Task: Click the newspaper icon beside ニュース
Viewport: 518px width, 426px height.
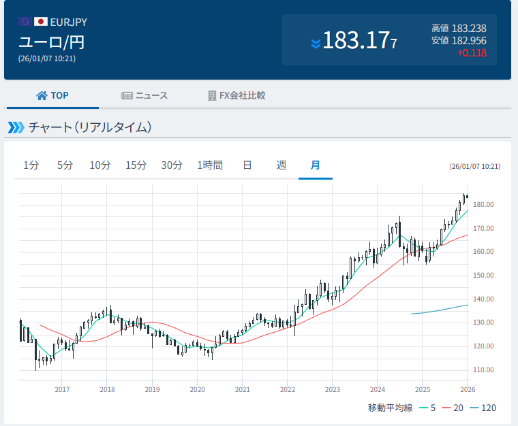Action: 127,95
